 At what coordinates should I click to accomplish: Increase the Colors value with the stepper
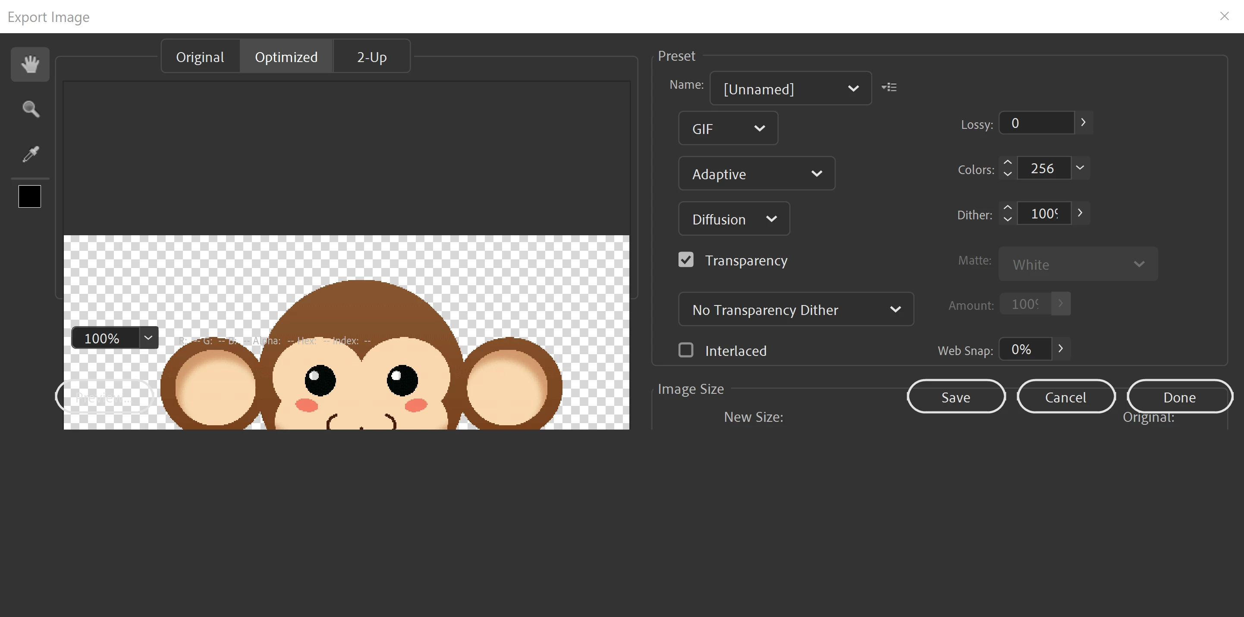coord(1007,162)
